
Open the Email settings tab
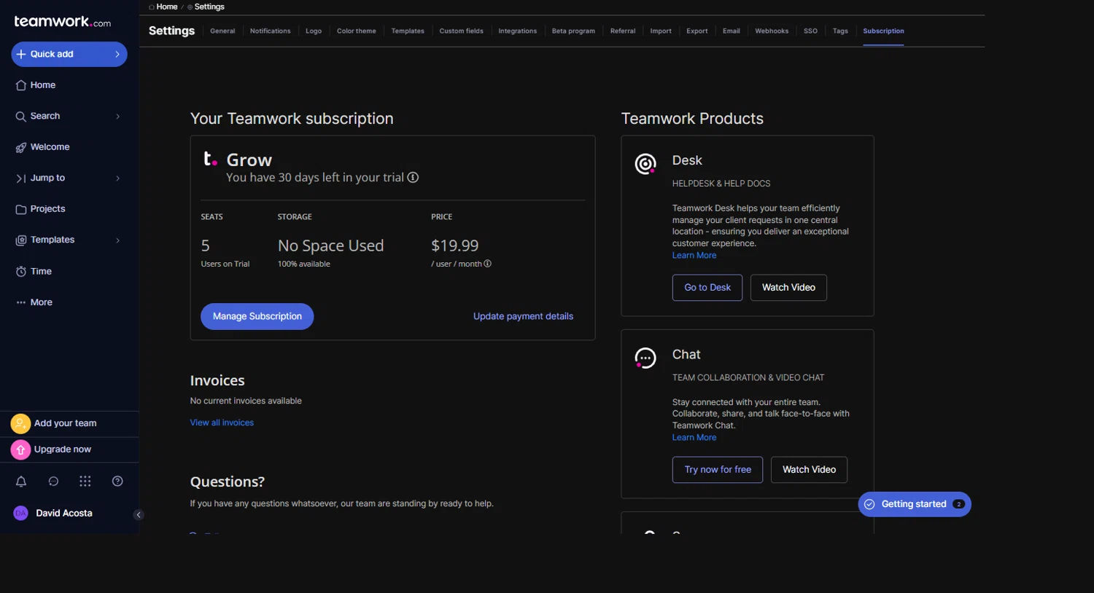click(732, 31)
